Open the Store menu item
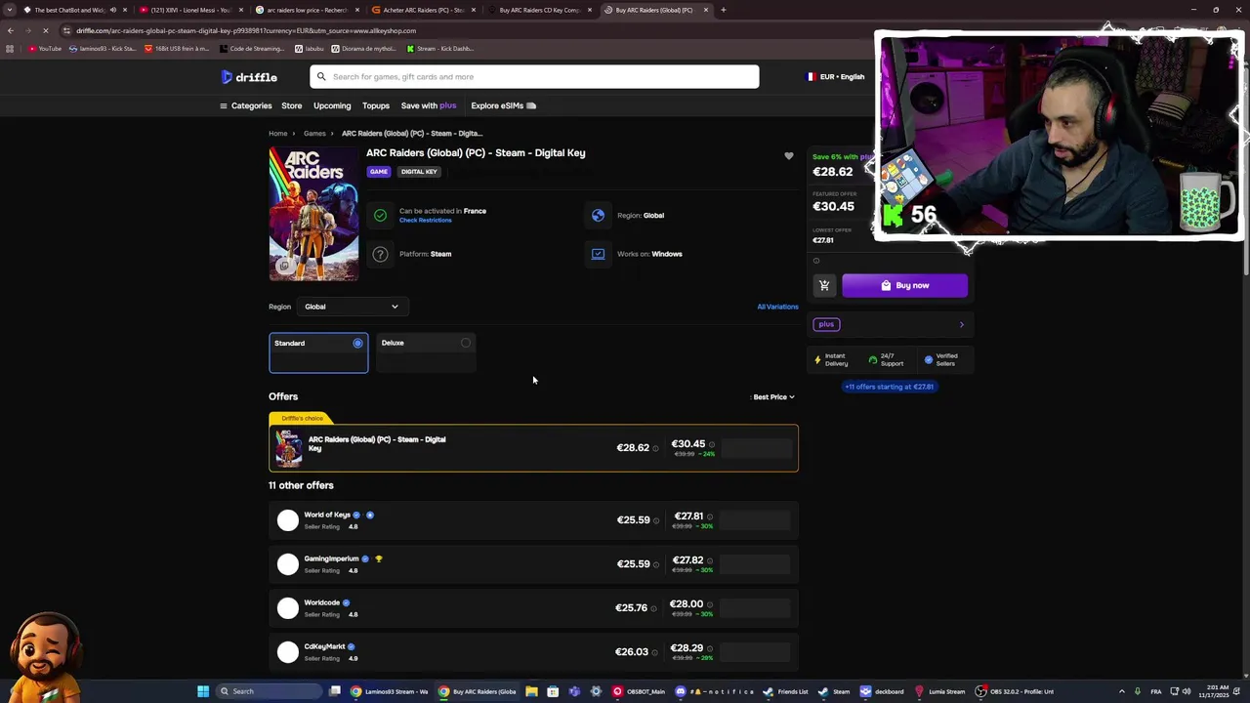This screenshot has height=703, width=1250. coord(292,105)
